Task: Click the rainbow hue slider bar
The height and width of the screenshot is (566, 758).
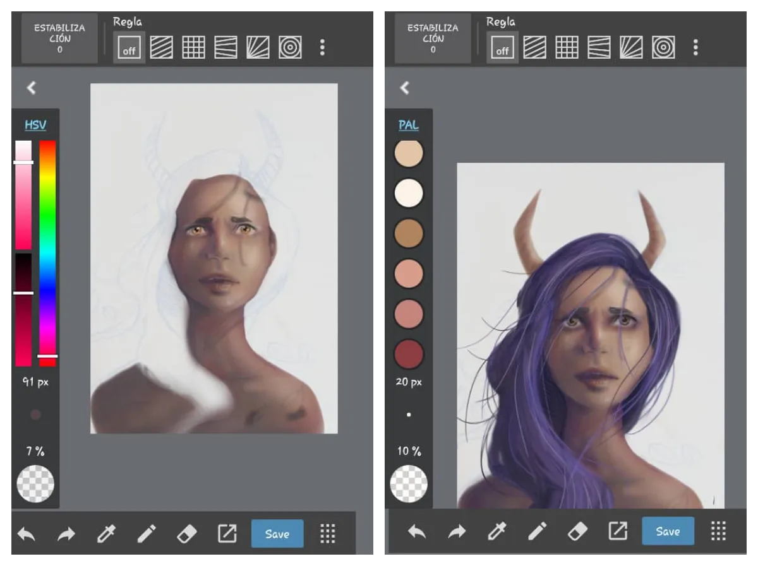Action: (48, 253)
